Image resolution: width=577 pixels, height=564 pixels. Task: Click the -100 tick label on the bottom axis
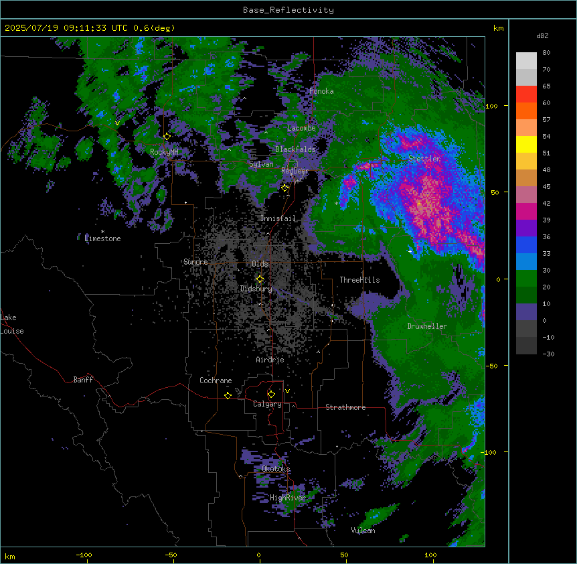(84, 555)
